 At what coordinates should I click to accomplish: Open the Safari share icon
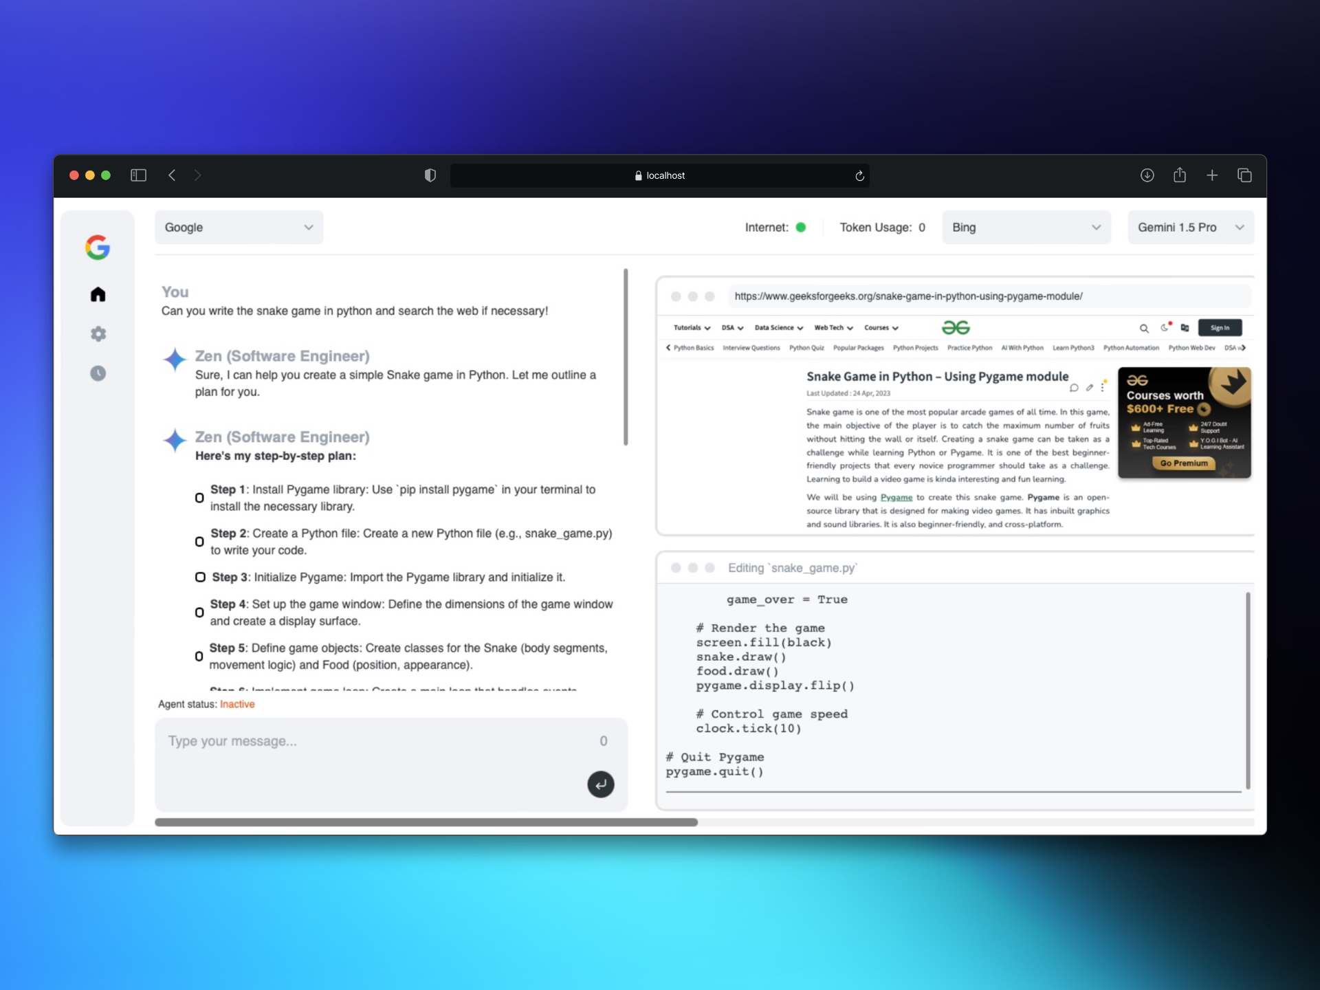pos(1180,175)
